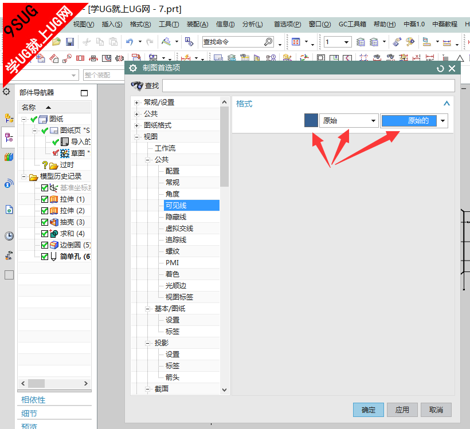Open the 原始 line font dropdown
Image resolution: width=470 pixels, height=429 pixels.
pos(349,121)
